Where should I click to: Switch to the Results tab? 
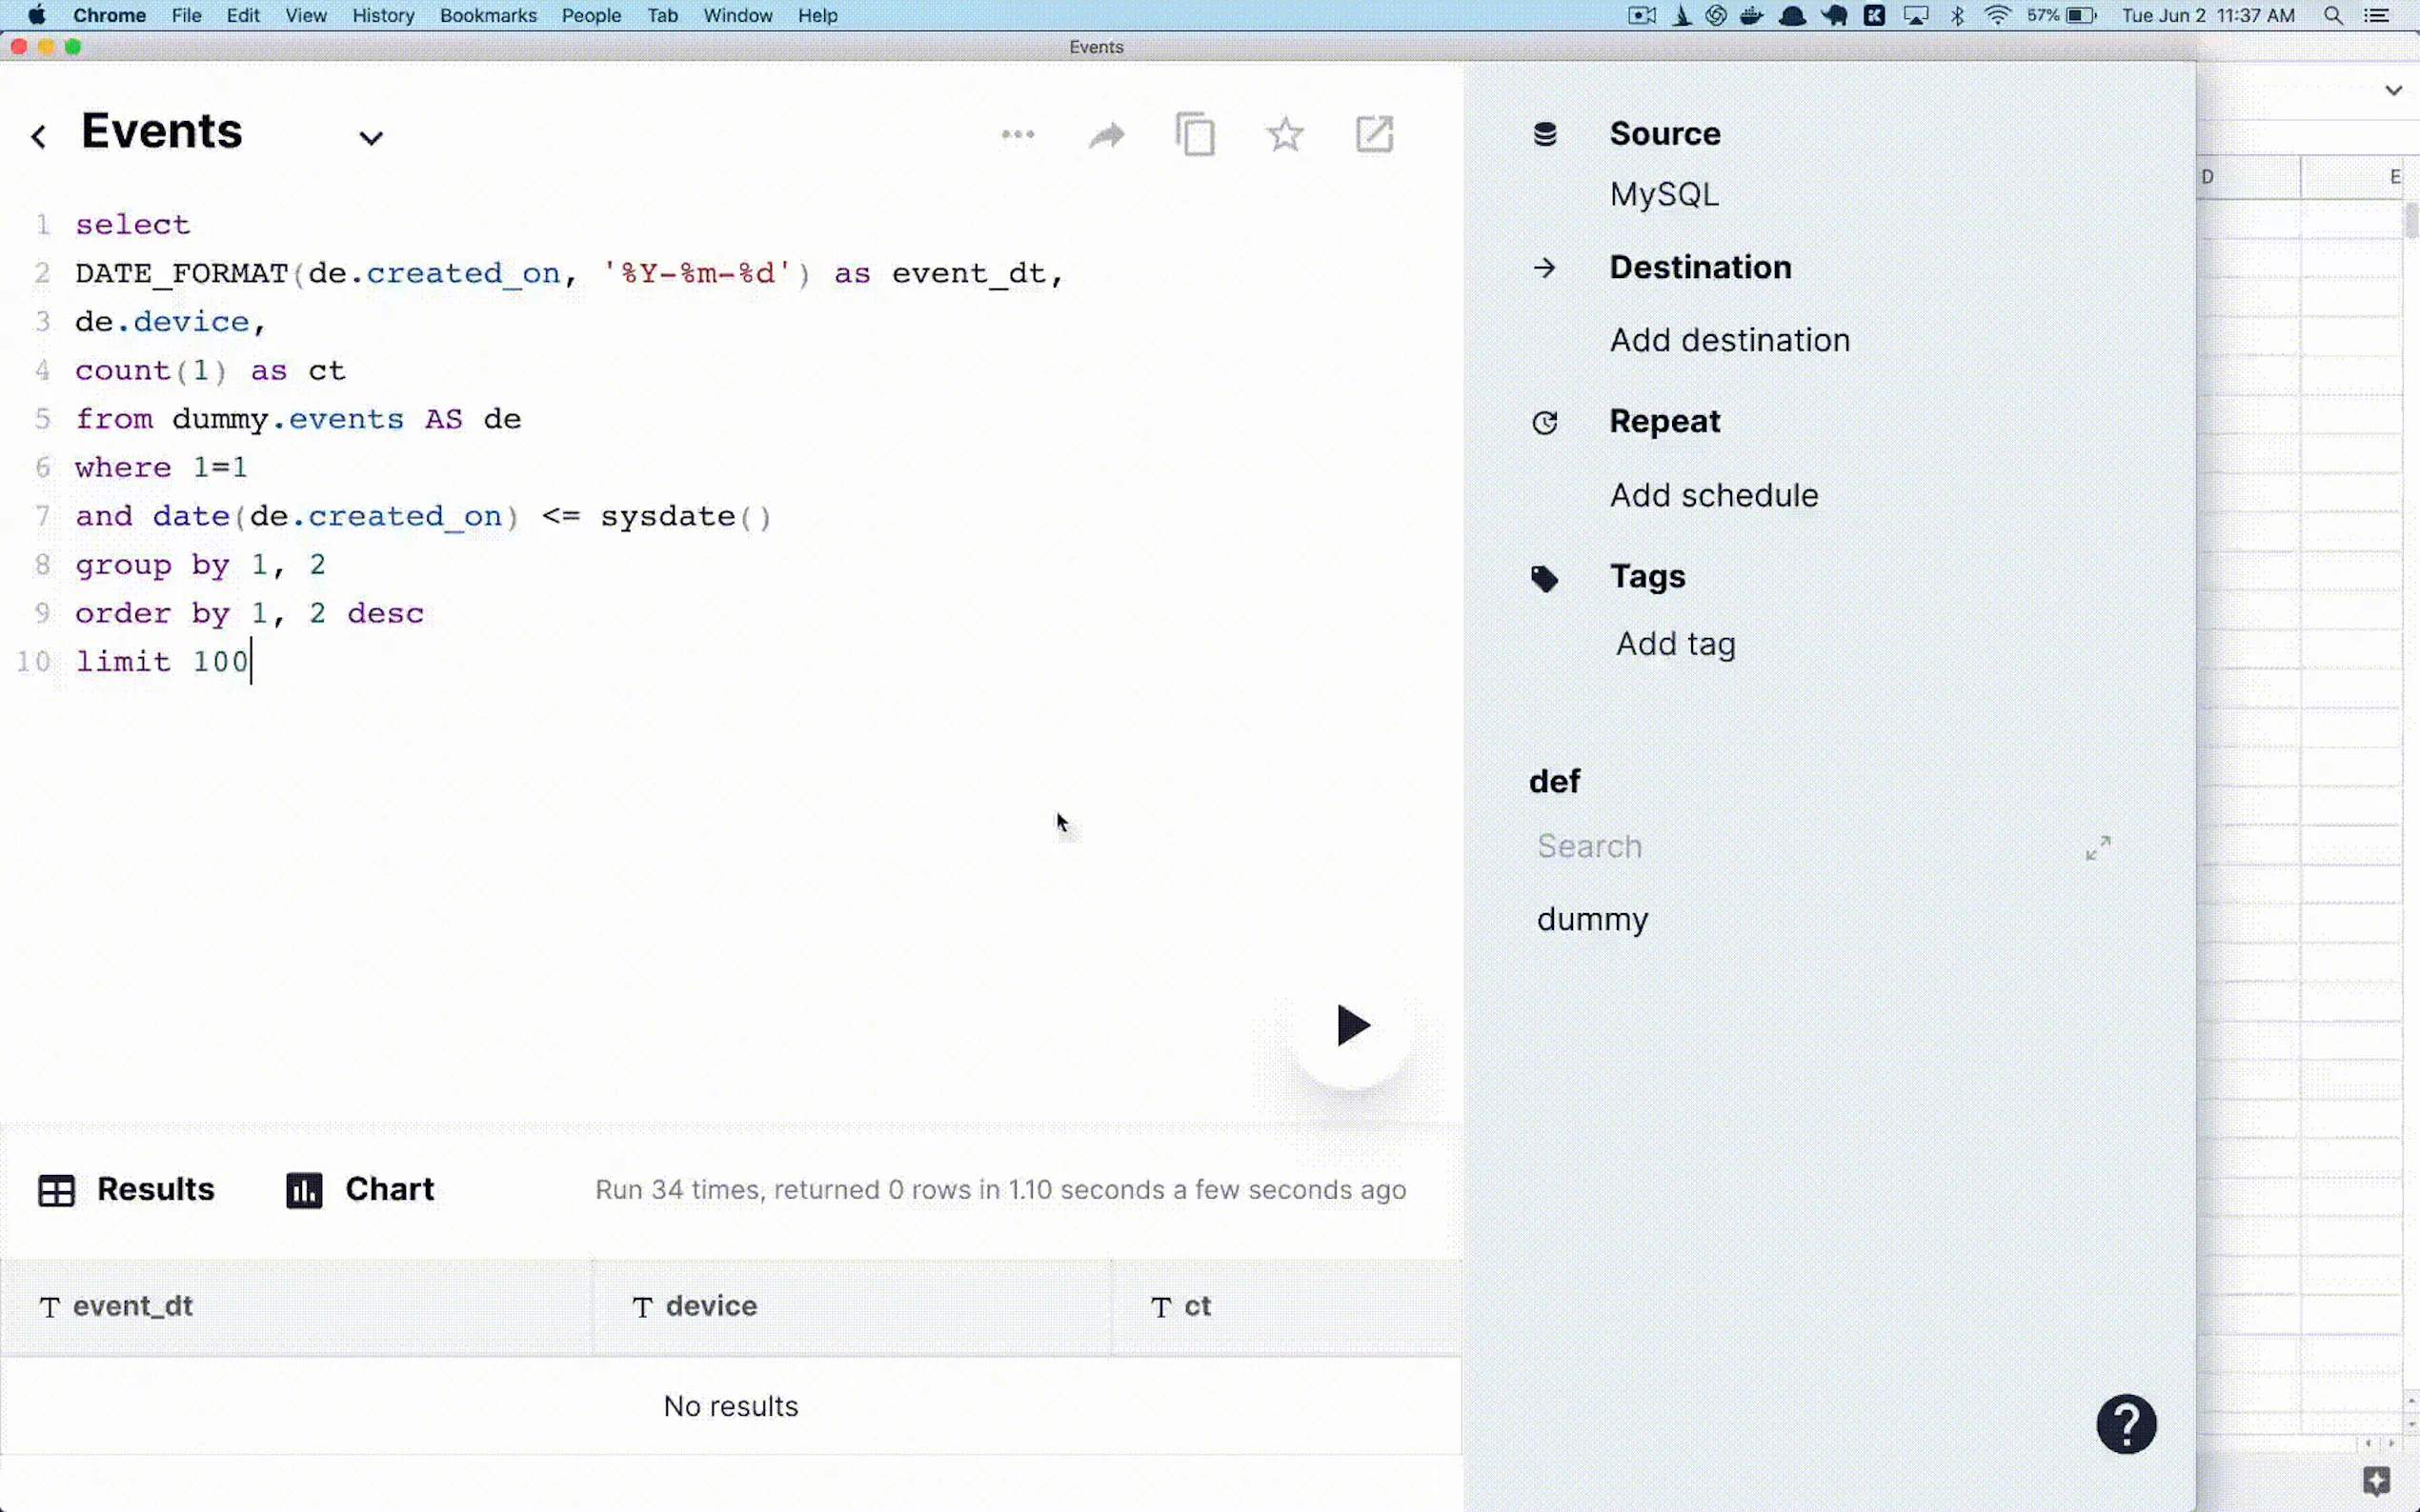point(127,1189)
